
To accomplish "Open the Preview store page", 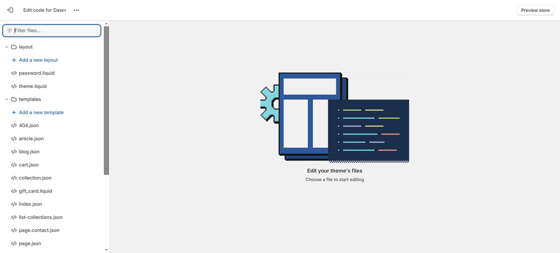I will click(x=535, y=10).
